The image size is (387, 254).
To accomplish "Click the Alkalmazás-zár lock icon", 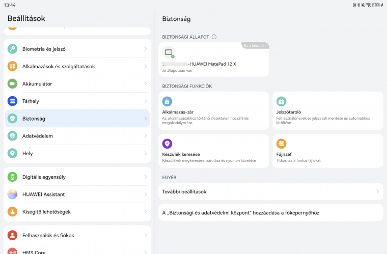I will [x=167, y=101].
